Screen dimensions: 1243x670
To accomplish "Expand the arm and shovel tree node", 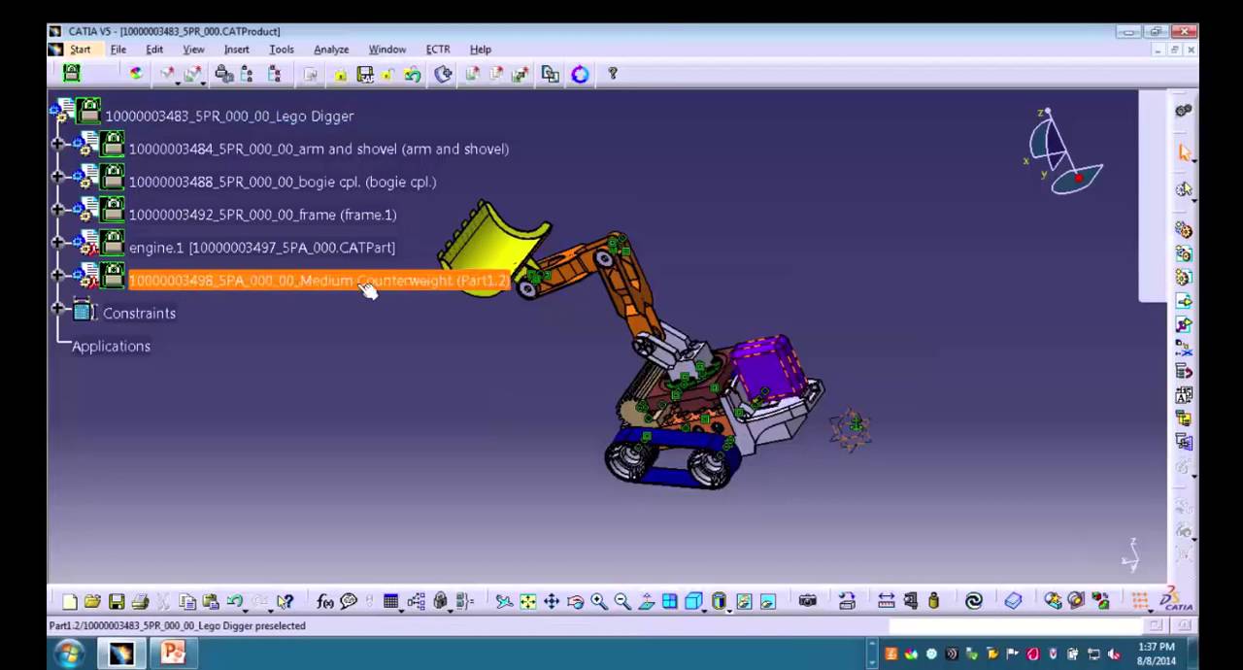I will (x=58, y=144).
